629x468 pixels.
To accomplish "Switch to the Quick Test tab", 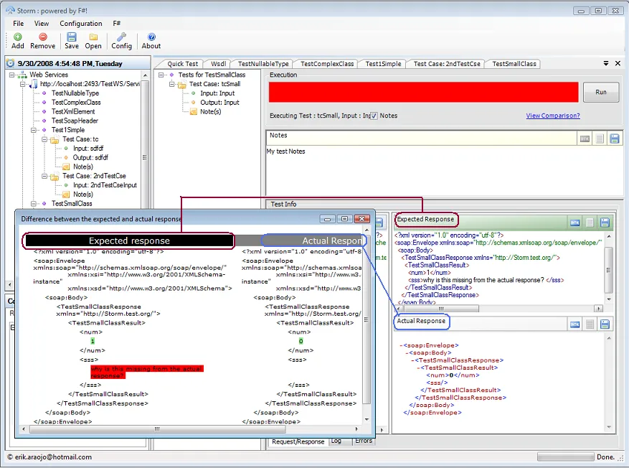I will coord(183,64).
